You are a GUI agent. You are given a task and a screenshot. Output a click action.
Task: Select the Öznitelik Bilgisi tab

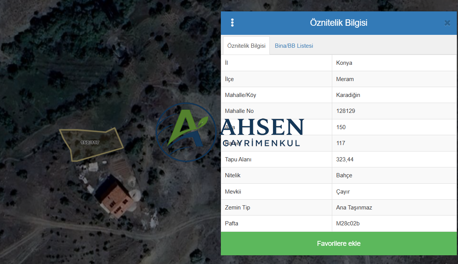[246, 46]
